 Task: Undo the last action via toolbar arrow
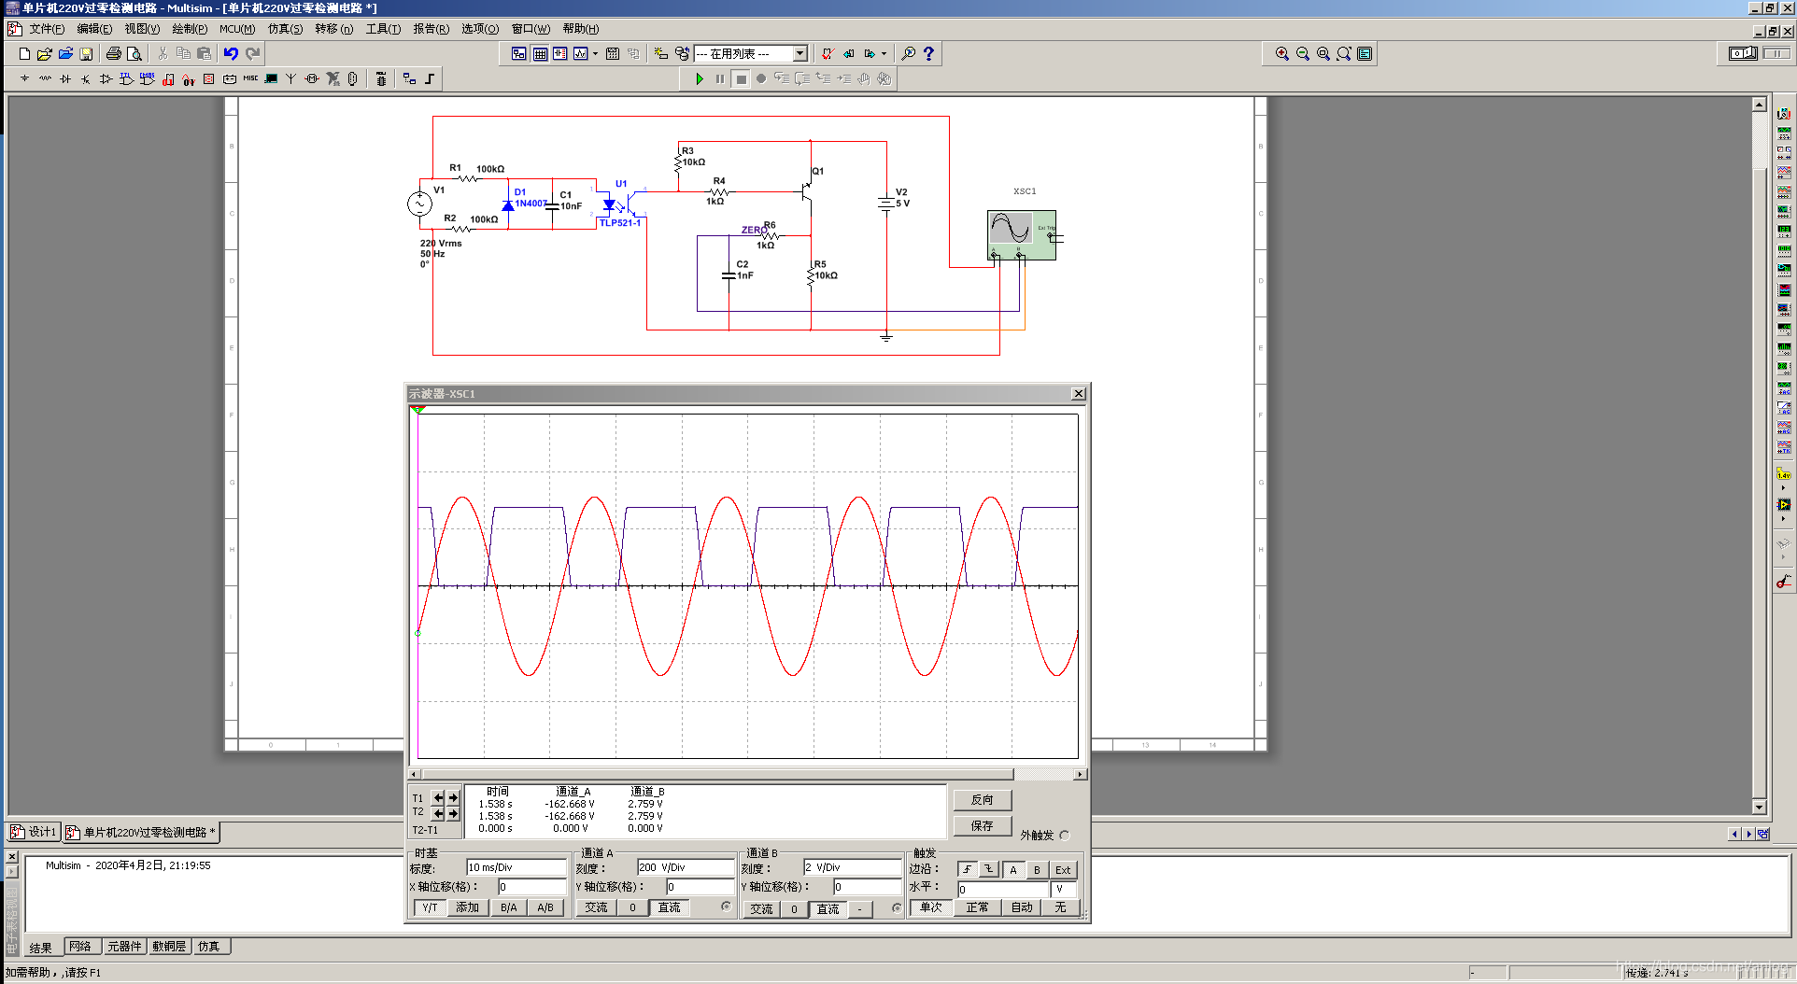[x=231, y=54]
